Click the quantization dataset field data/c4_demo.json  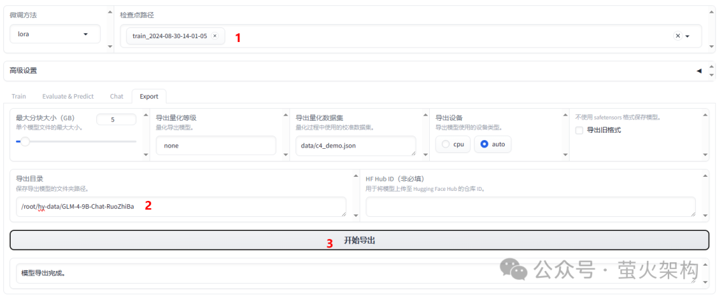click(356, 145)
